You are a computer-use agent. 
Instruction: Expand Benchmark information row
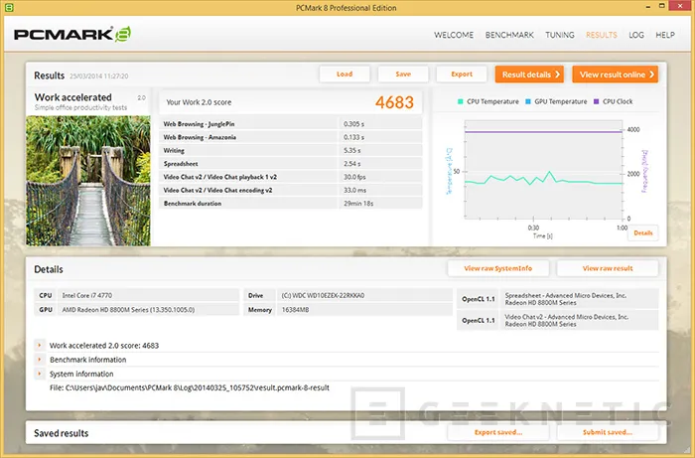pyautogui.click(x=40, y=359)
